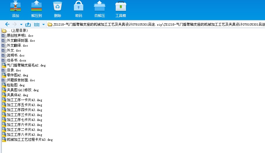Select file 加工工序五卡片A3.dwg
Viewport: 265px width, 153px height.
pyautogui.click(x=22, y=105)
